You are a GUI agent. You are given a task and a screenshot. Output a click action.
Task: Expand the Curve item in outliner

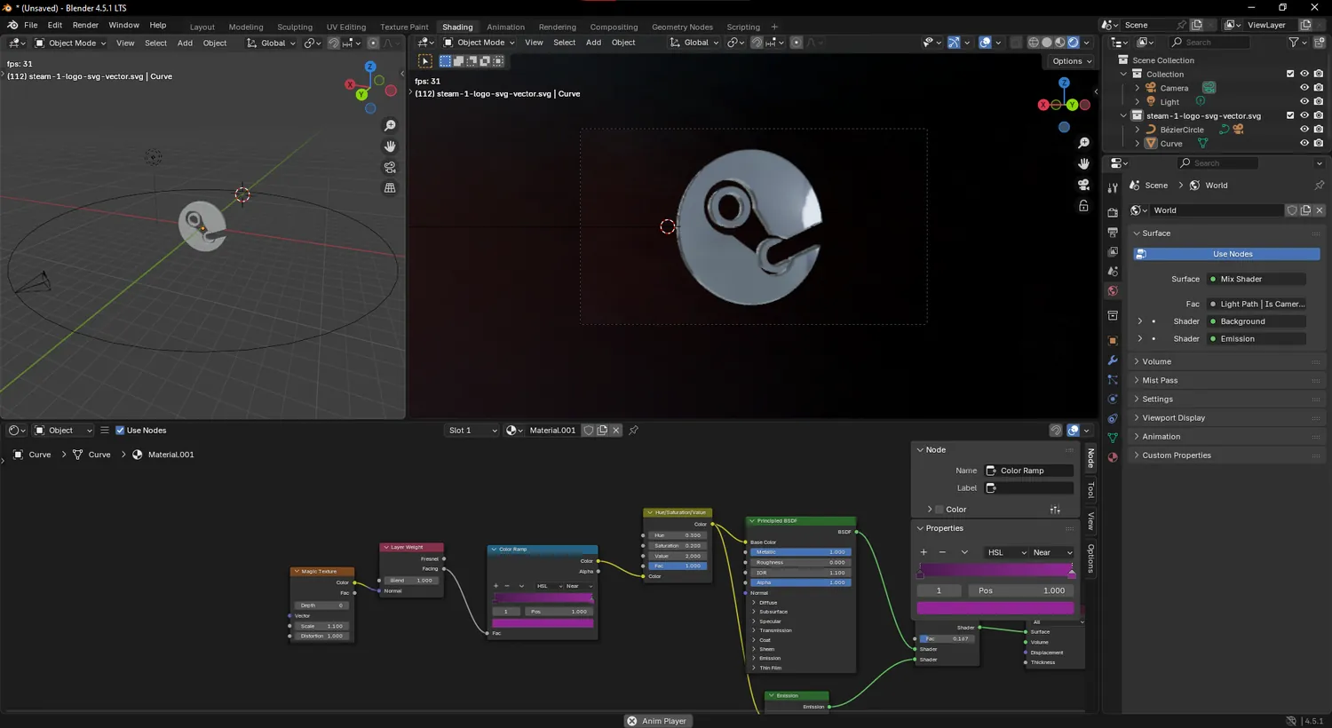click(x=1138, y=143)
